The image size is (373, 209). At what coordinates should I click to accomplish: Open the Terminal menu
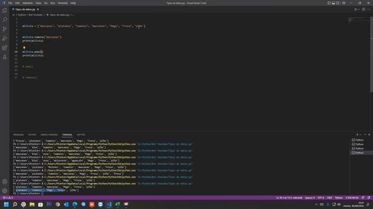tap(63, 3)
